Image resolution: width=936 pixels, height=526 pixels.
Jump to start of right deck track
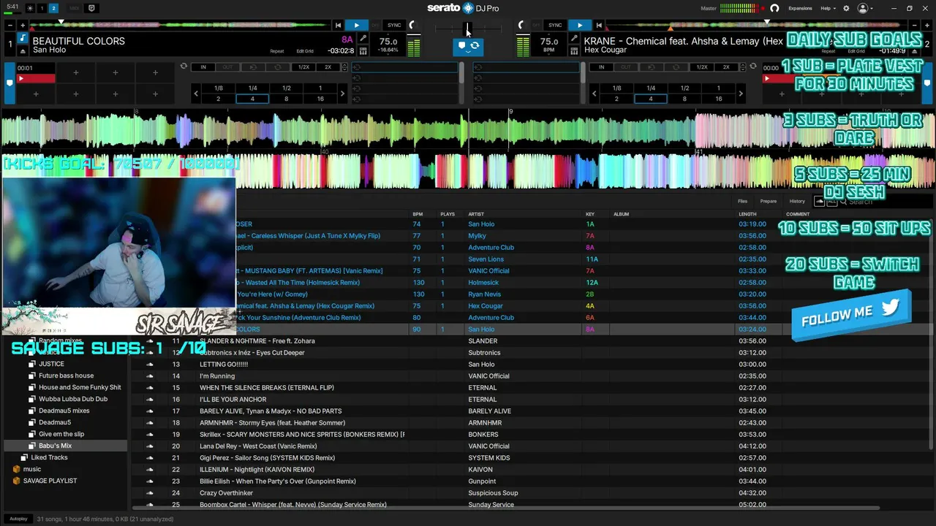click(x=599, y=26)
